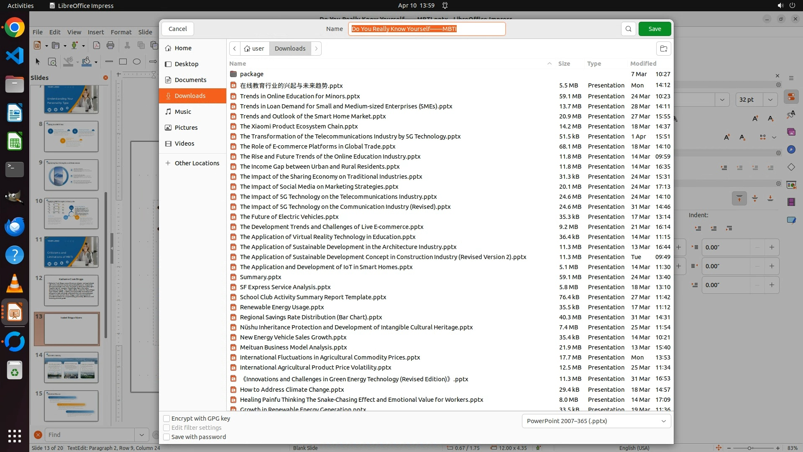Select the Summary.pptx file in list
803x452 pixels.
(x=260, y=277)
